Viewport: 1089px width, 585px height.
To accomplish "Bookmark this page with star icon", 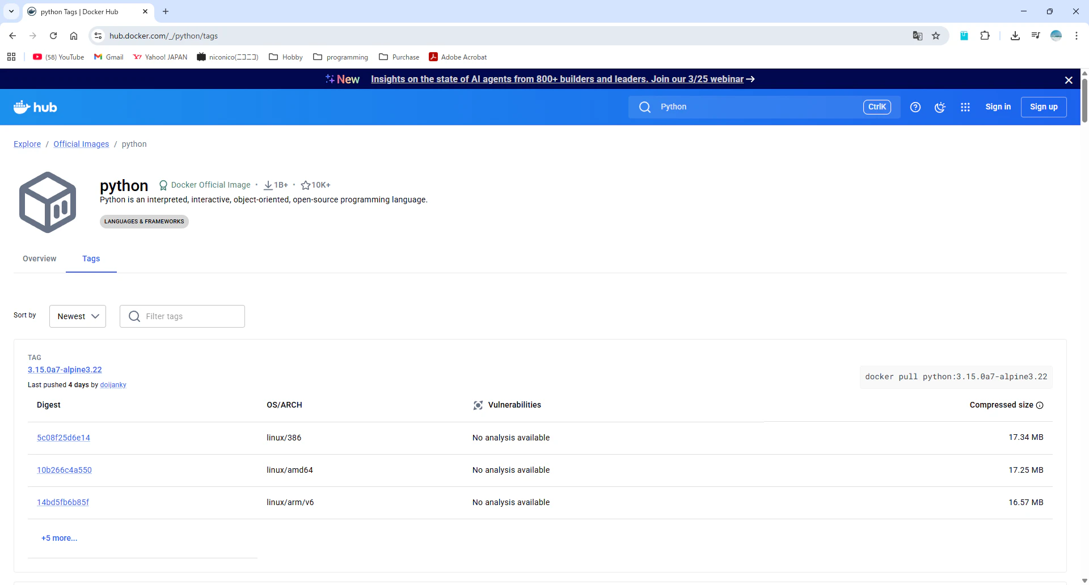I will 936,36.
